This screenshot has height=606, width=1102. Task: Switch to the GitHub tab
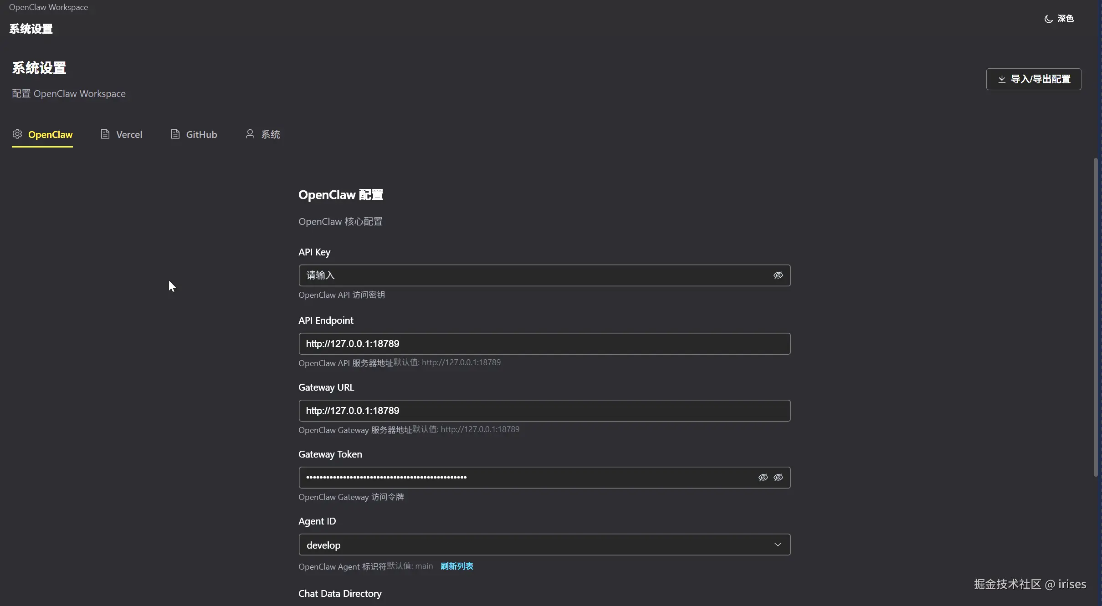(x=201, y=134)
